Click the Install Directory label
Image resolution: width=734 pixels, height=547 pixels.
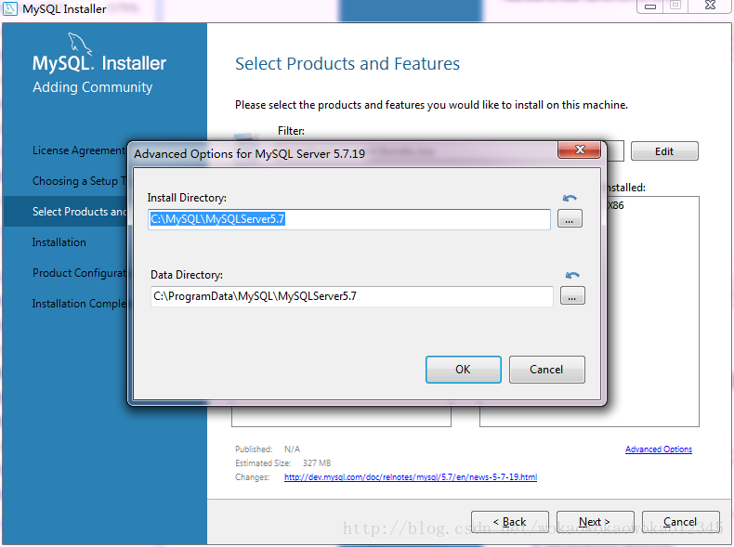tap(187, 198)
